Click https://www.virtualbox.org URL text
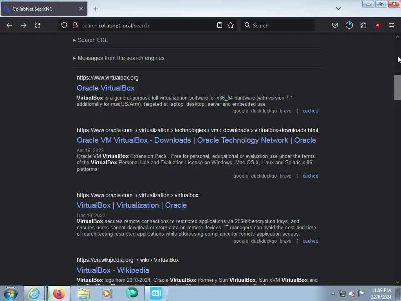 tap(108, 78)
